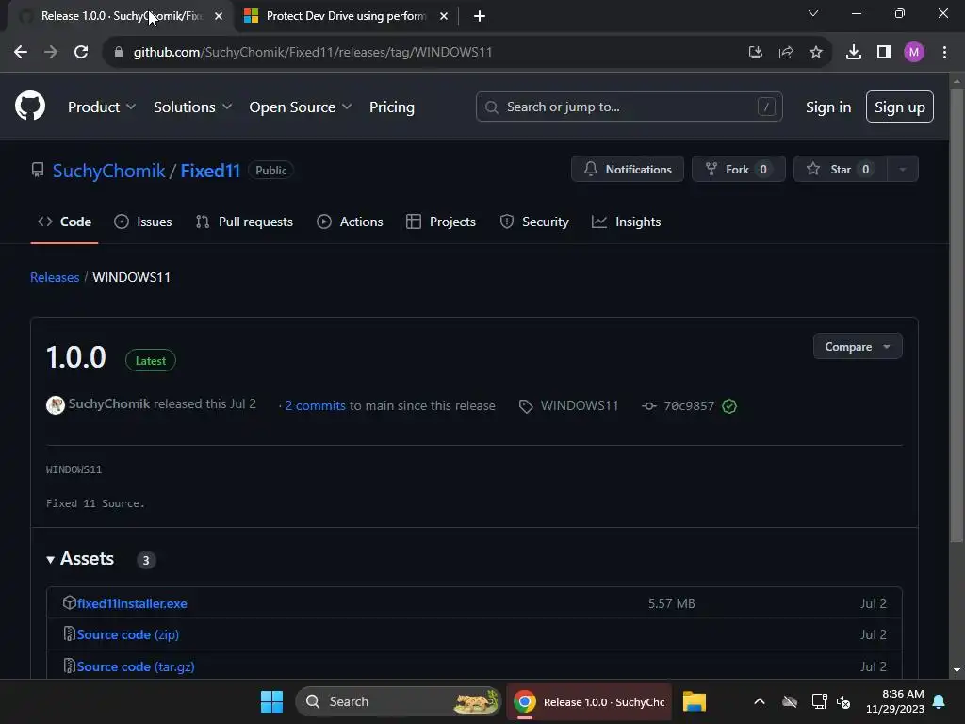The height and width of the screenshot is (724, 965).
Task: Click the SuchyChomik avatar image
Action: pyautogui.click(x=56, y=405)
